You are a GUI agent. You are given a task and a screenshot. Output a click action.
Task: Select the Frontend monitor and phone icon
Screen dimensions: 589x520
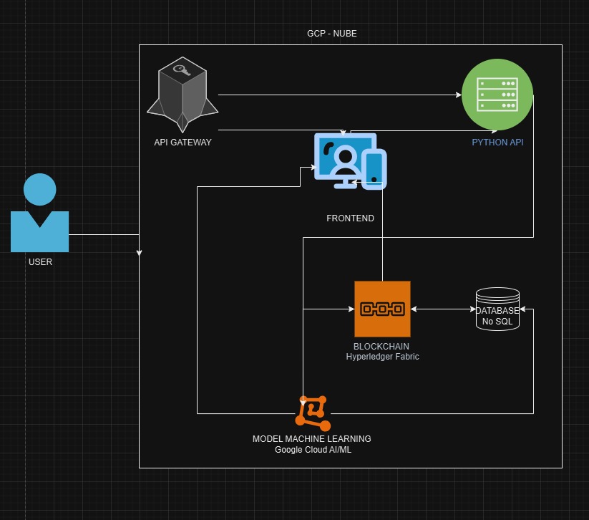350,162
